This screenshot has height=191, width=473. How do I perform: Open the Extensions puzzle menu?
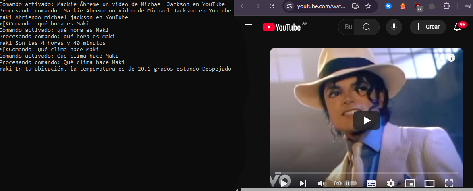click(446, 6)
